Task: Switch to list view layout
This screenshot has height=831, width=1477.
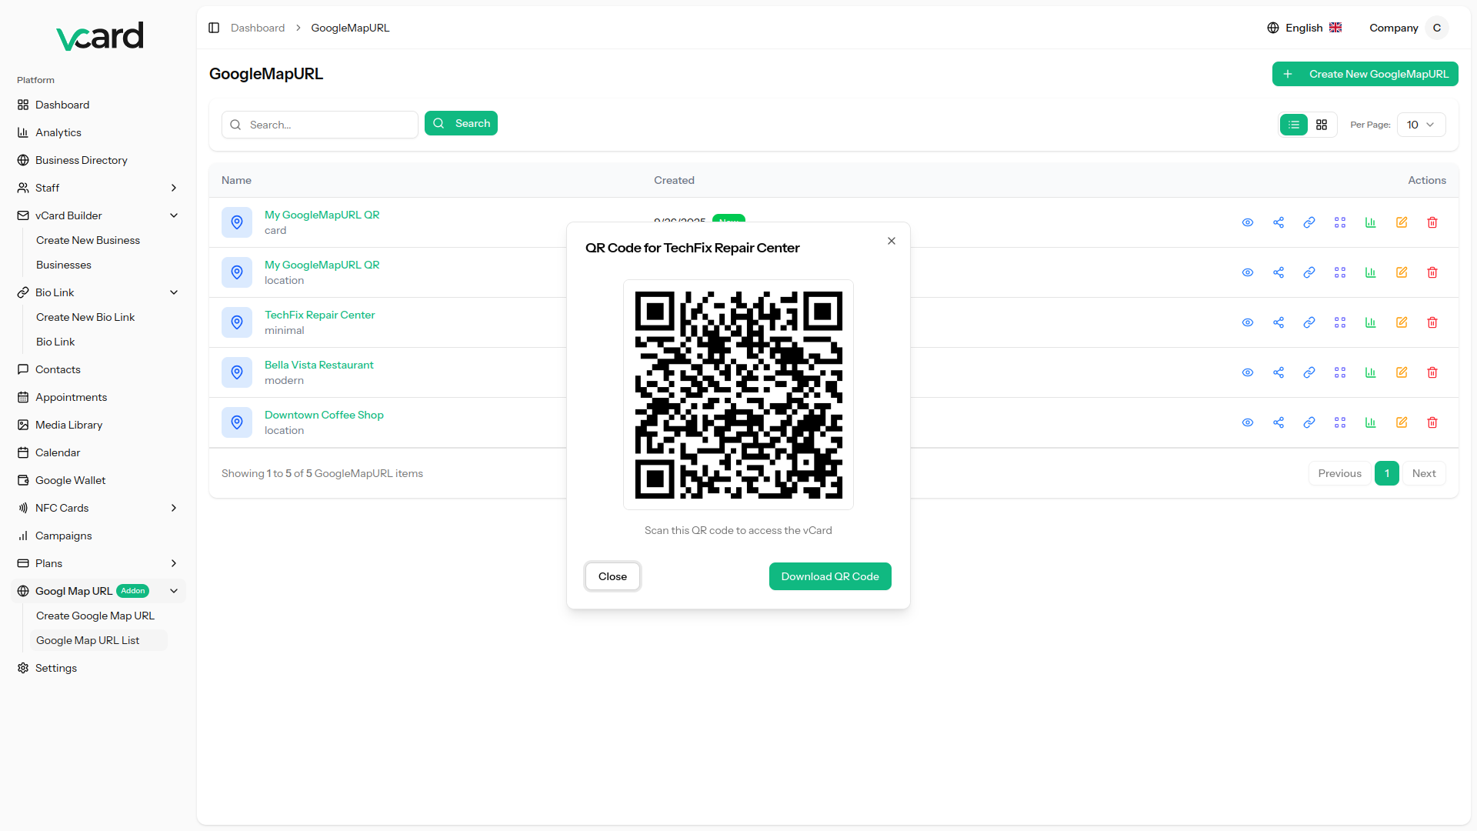Action: tap(1294, 125)
